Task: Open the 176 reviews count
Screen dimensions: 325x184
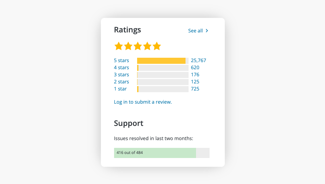Action: [x=195, y=75]
